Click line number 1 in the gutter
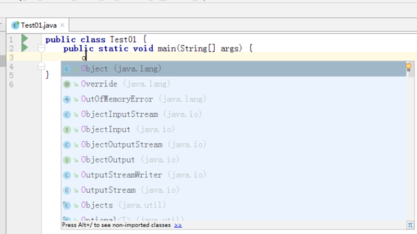The height and width of the screenshot is (234, 417). coord(11,40)
